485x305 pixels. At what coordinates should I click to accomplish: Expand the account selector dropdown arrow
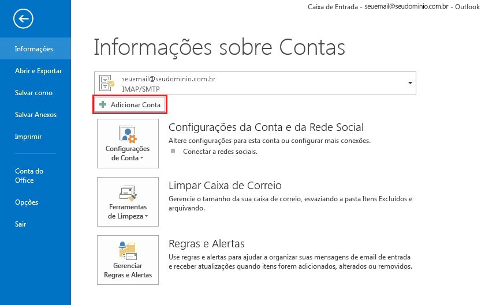tap(409, 83)
